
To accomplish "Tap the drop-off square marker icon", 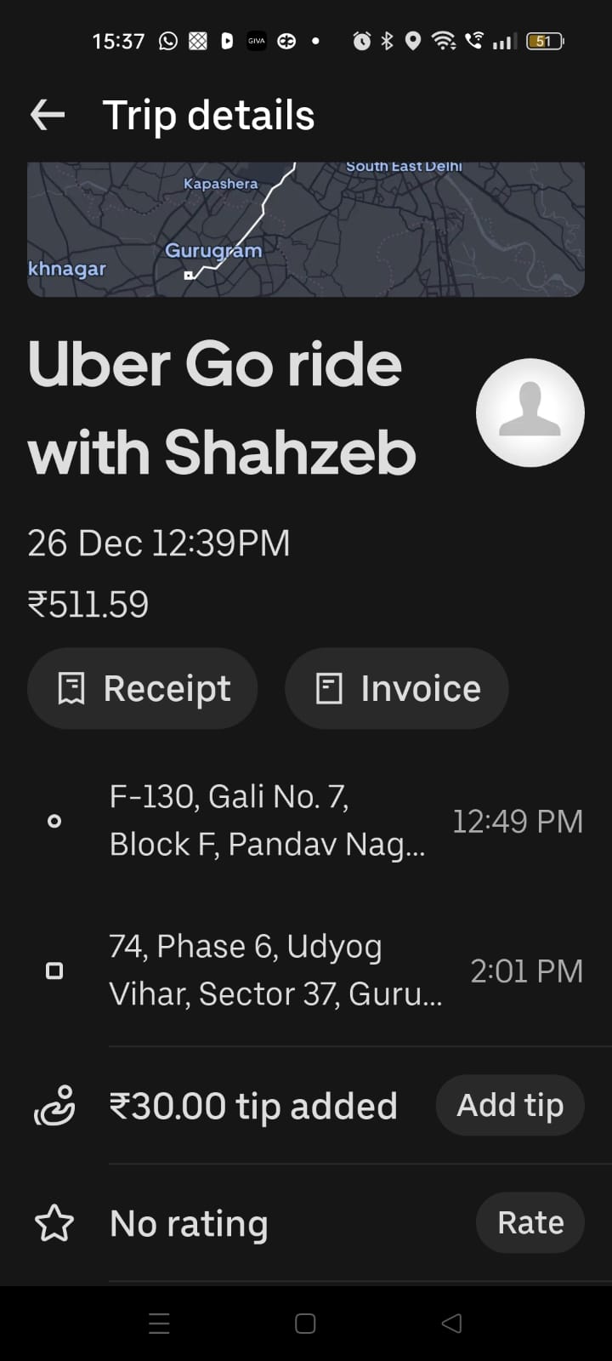I will 54,971.
